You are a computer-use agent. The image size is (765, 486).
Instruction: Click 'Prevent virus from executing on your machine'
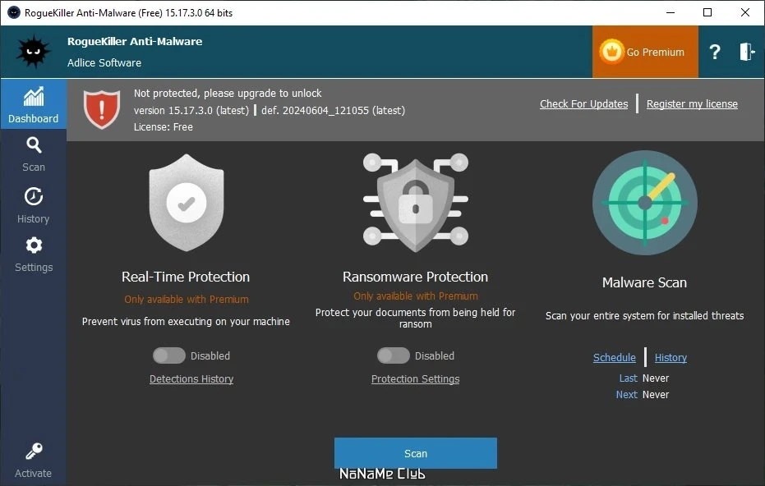pos(186,321)
